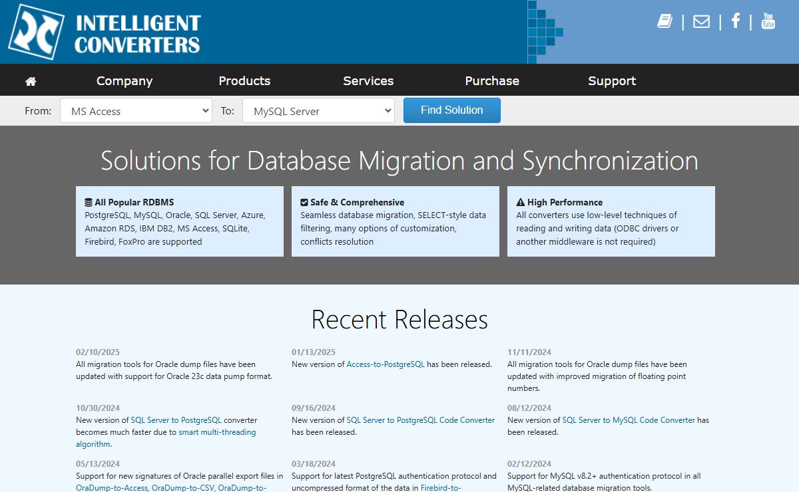
Task: Click the High Performance heading
Action: click(559, 202)
